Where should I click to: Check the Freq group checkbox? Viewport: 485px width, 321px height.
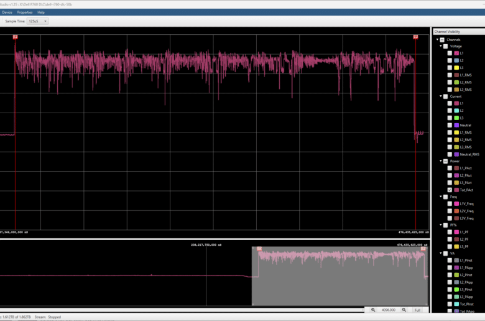[x=446, y=197]
